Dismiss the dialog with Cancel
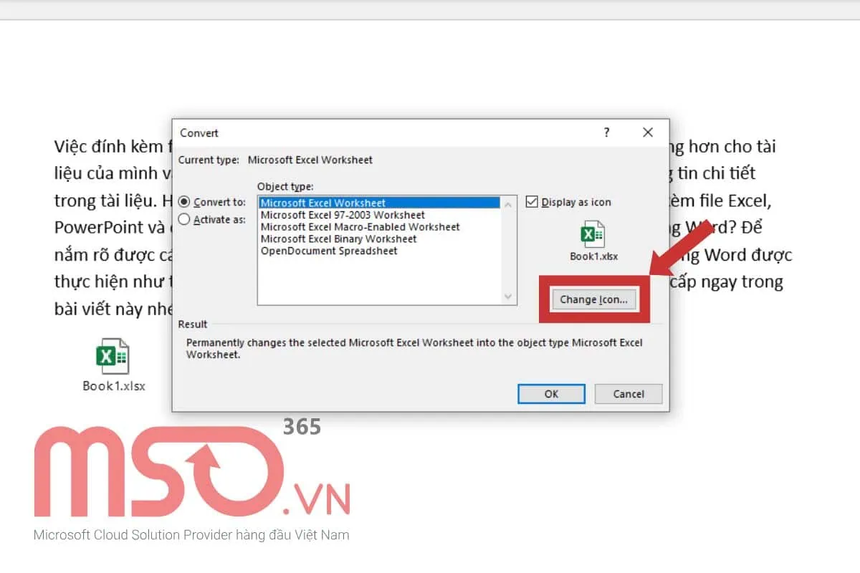The image size is (860, 573). [x=628, y=394]
